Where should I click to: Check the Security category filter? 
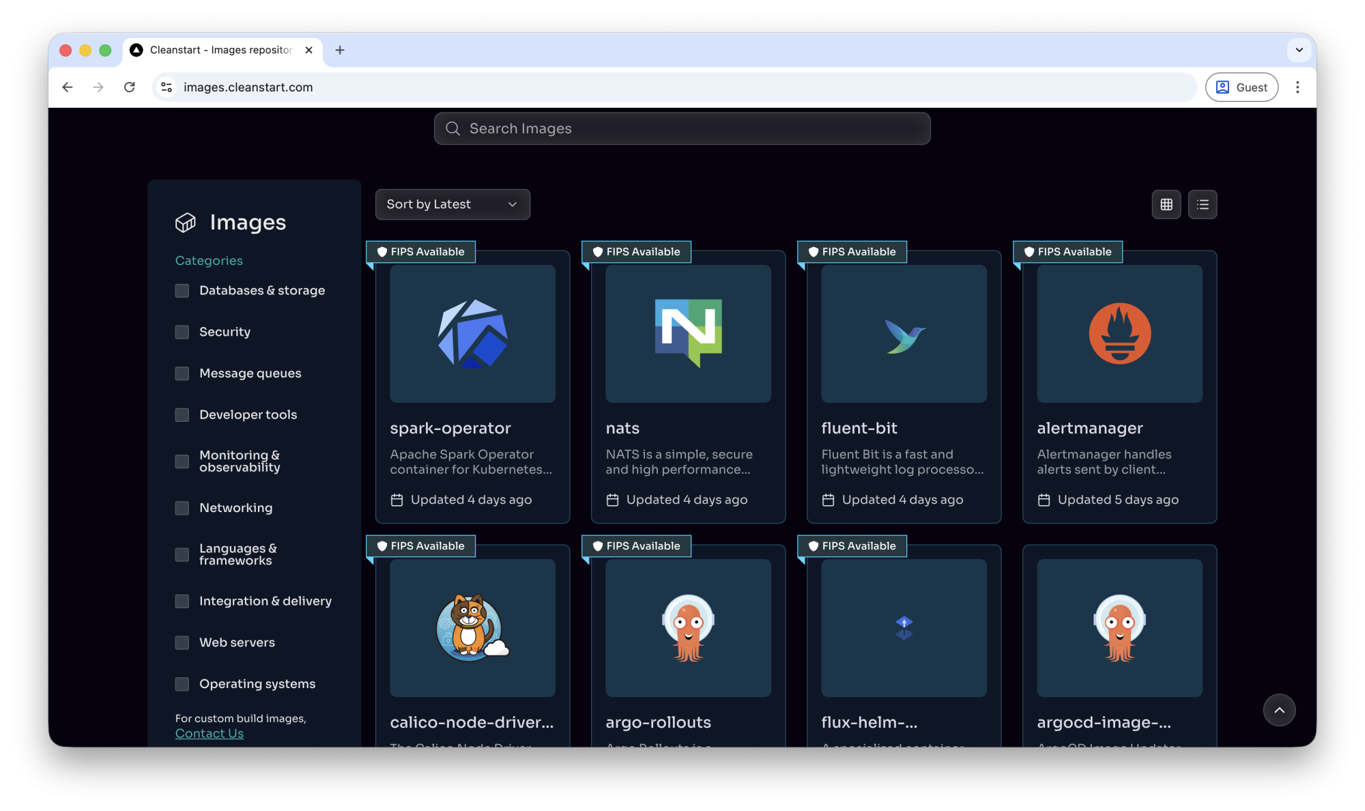tap(182, 332)
